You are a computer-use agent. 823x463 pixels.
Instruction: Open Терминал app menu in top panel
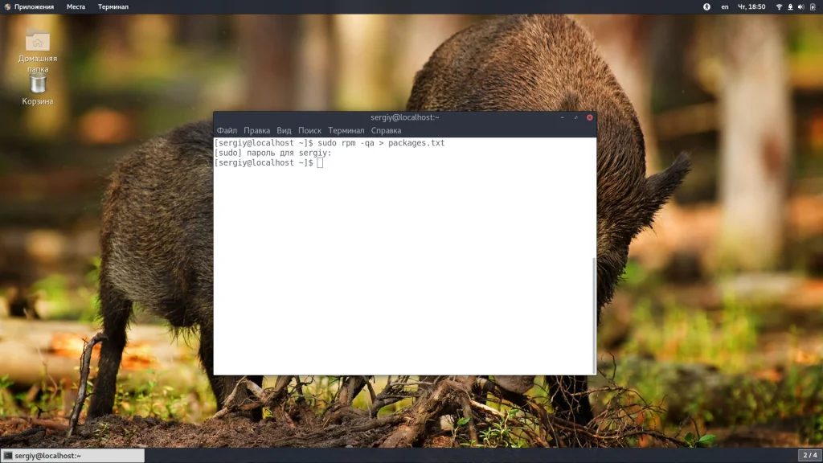(113, 6)
